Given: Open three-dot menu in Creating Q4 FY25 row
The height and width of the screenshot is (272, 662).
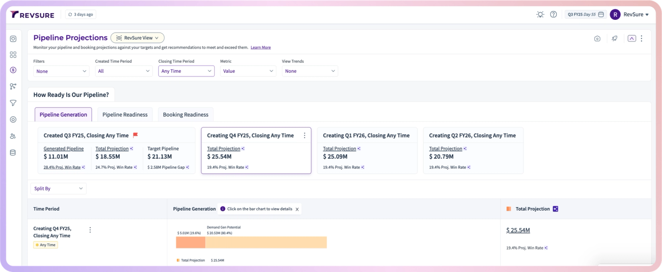Looking at the screenshot, I should 90,230.
